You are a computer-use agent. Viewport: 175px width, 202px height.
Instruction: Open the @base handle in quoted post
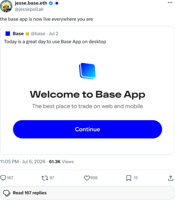point(38,34)
